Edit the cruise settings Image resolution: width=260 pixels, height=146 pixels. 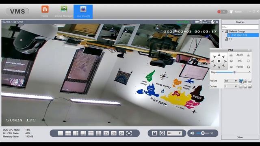pos(250,86)
